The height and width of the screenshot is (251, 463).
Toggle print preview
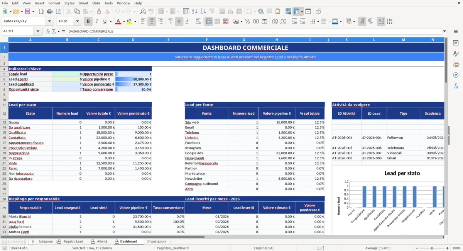58,12
